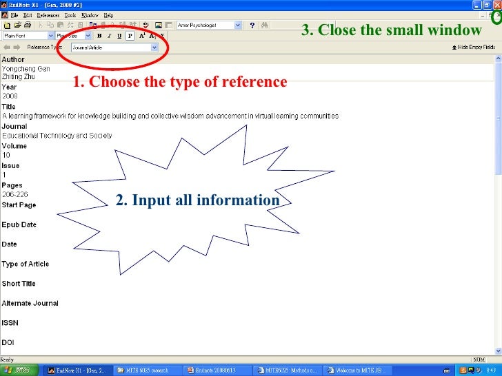502x376 pixels.
Task: Click the New Library toolbar icon
Action: pos(7,25)
